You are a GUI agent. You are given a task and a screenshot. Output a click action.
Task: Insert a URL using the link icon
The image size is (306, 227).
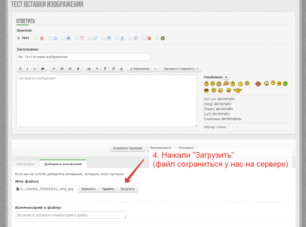coord(97,68)
